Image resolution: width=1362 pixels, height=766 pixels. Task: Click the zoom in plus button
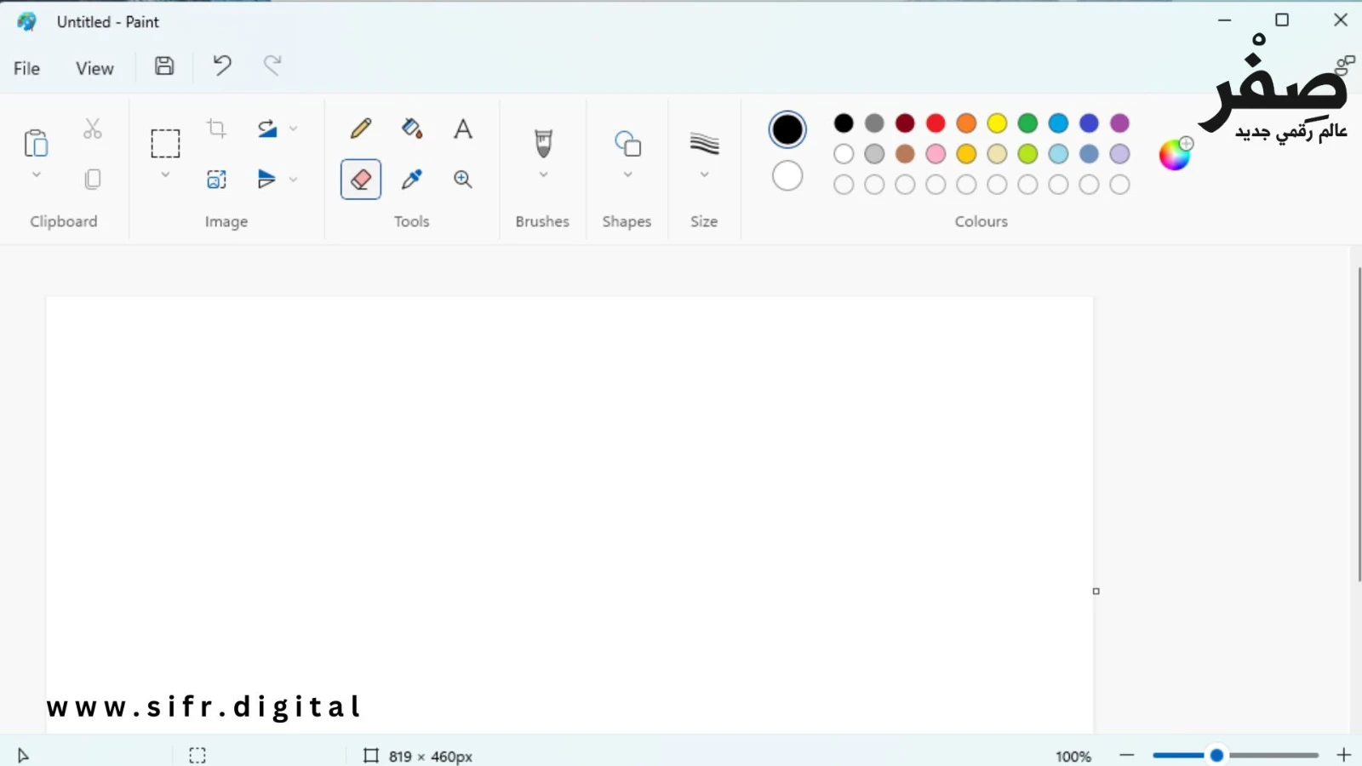1344,755
